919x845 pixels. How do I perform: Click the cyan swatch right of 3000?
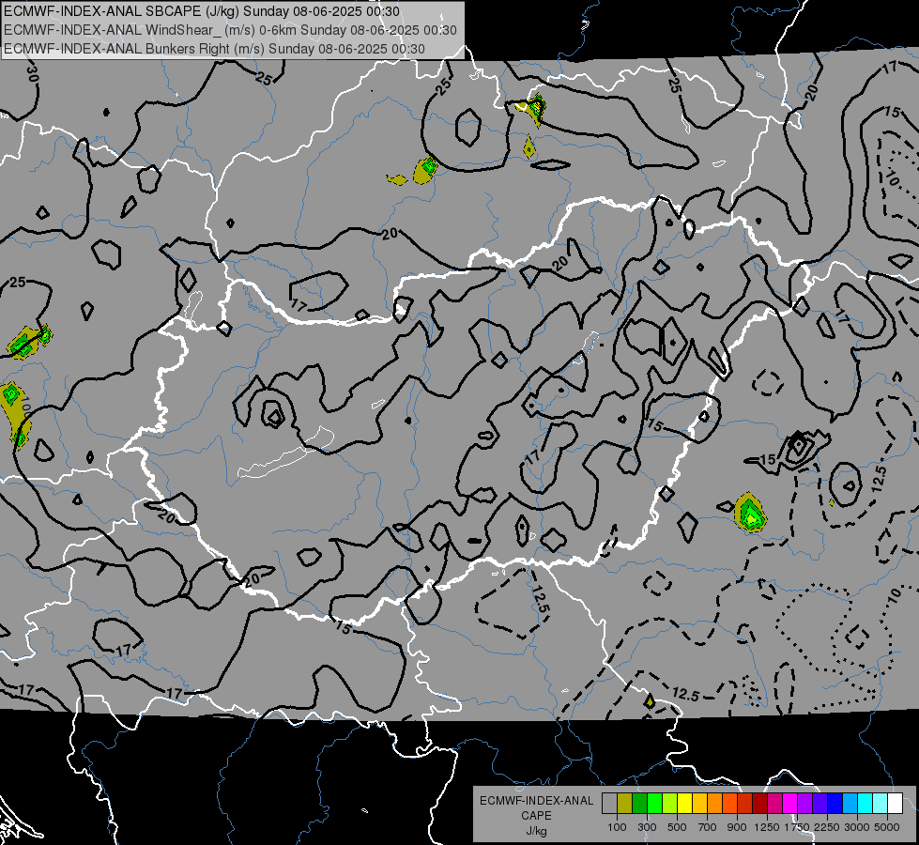pos(865,804)
